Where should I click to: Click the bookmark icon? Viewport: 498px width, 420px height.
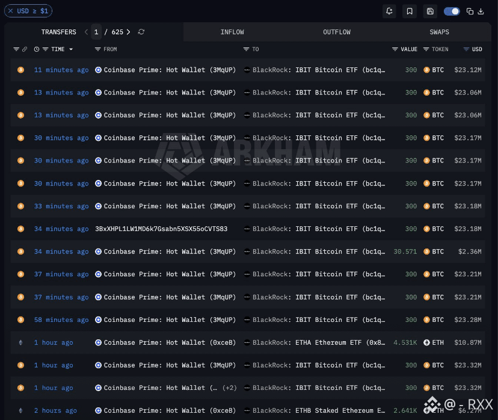point(410,11)
